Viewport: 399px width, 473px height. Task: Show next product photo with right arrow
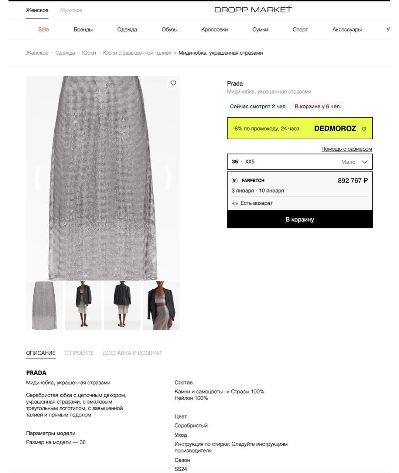click(x=168, y=178)
